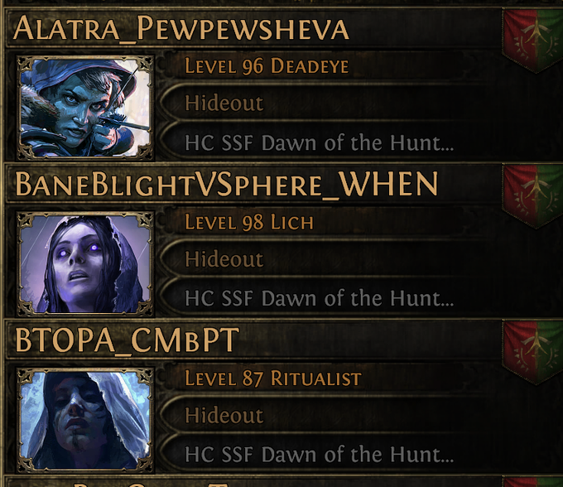Click the Ritualist's HC SSF Dawn of the Hunt league
The image size is (563, 487).
coord(319,455)
